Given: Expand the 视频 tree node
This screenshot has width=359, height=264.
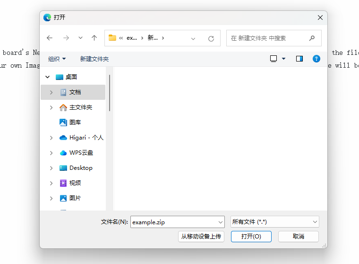Looking at the screenshot, I should [x=51, y=183].
